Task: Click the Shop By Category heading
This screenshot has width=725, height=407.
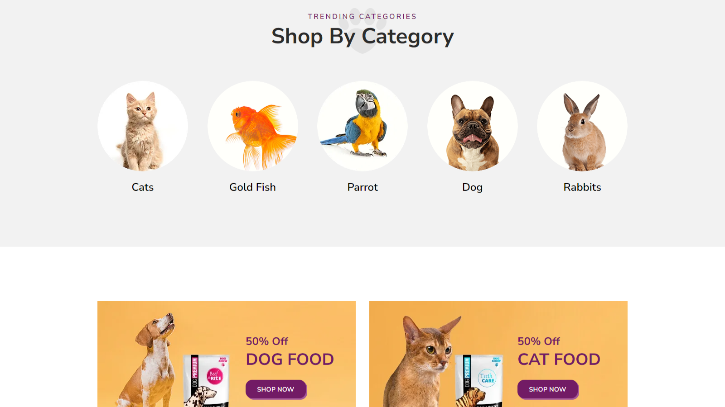Action: (362, 37)
